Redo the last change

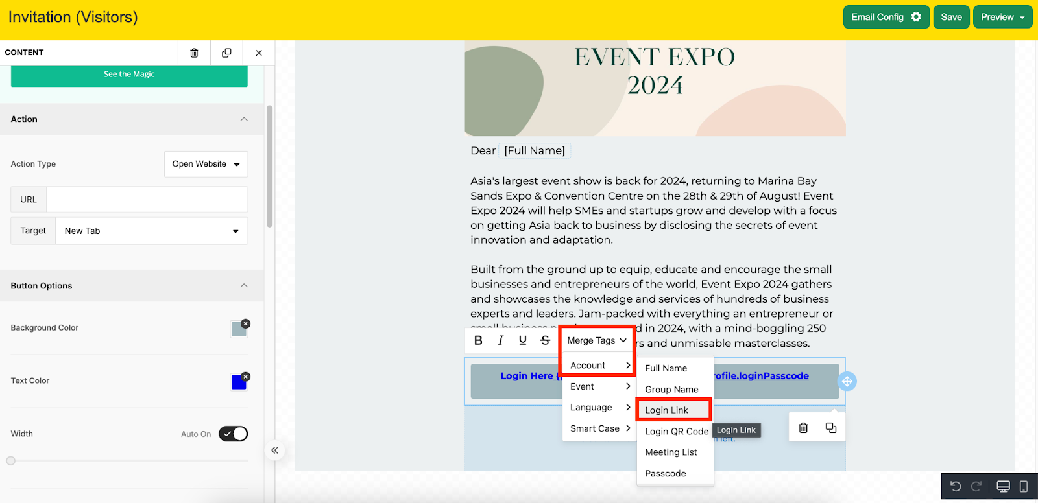click(976, 487)
